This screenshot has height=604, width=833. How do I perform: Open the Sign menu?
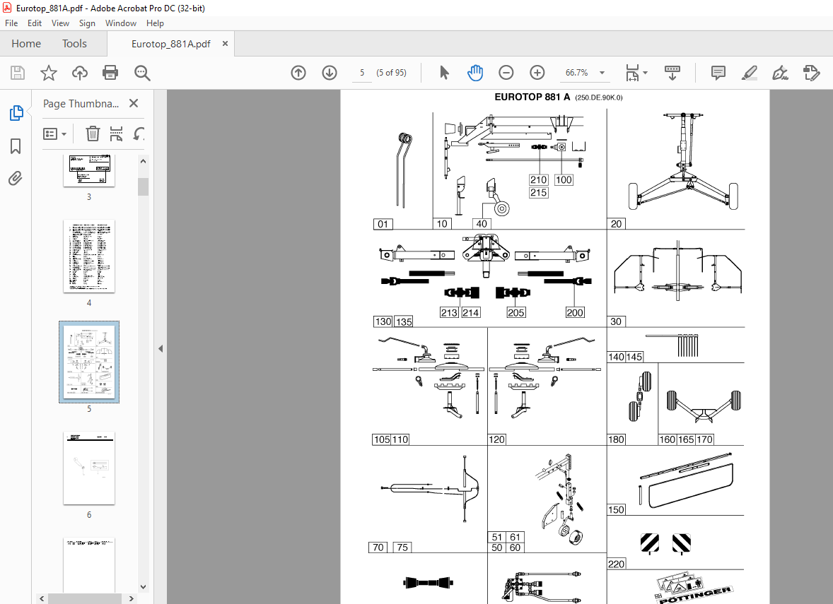(87, 23)
